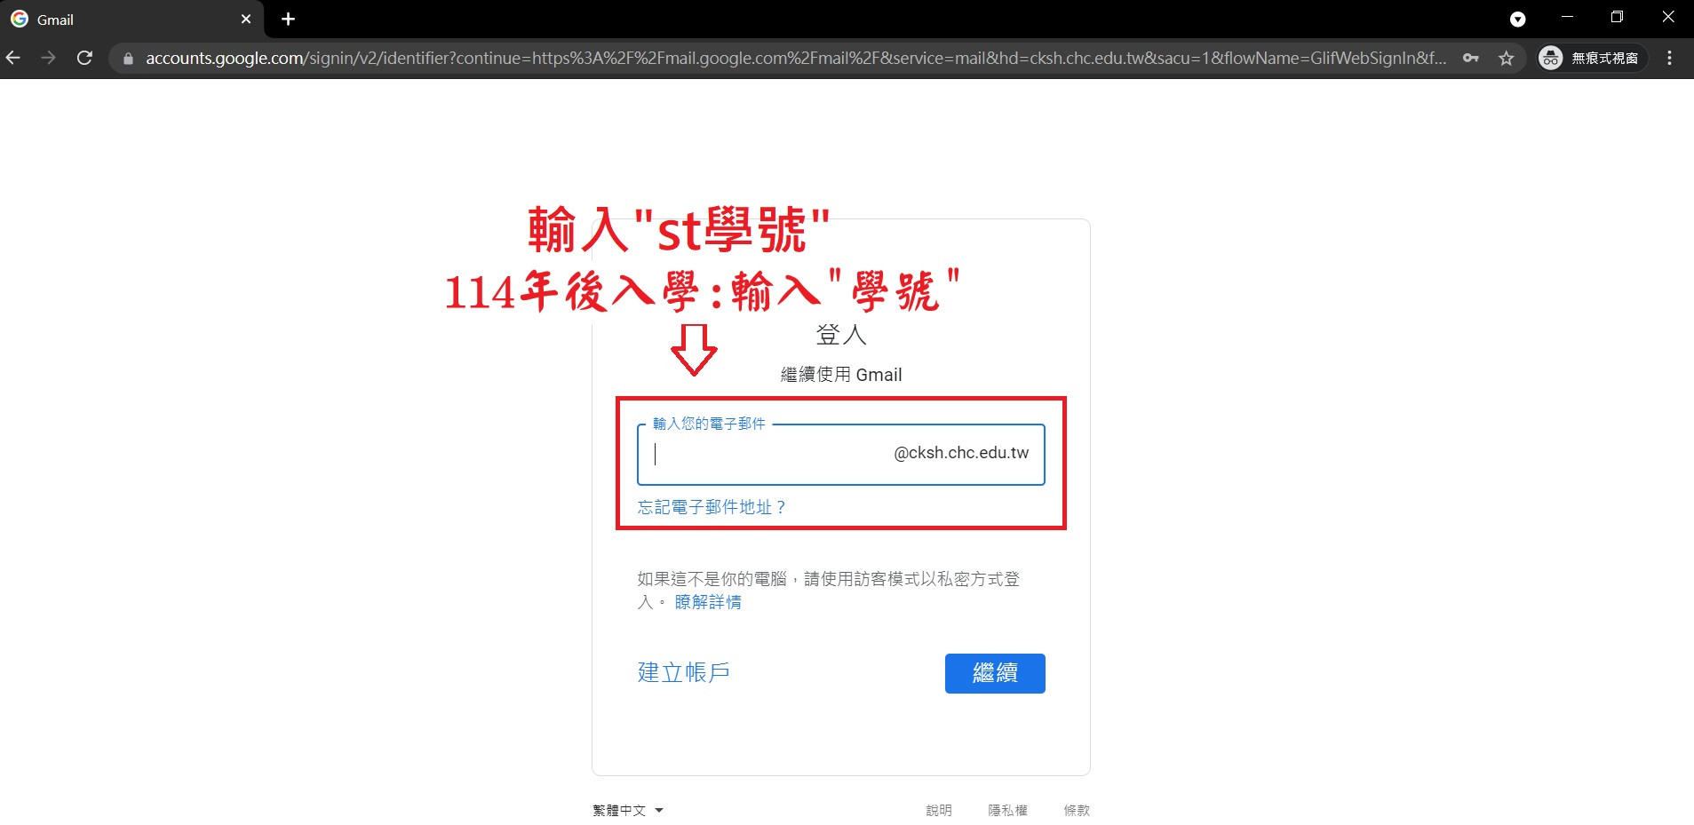Restore down the browser window

pos(1617,17)
